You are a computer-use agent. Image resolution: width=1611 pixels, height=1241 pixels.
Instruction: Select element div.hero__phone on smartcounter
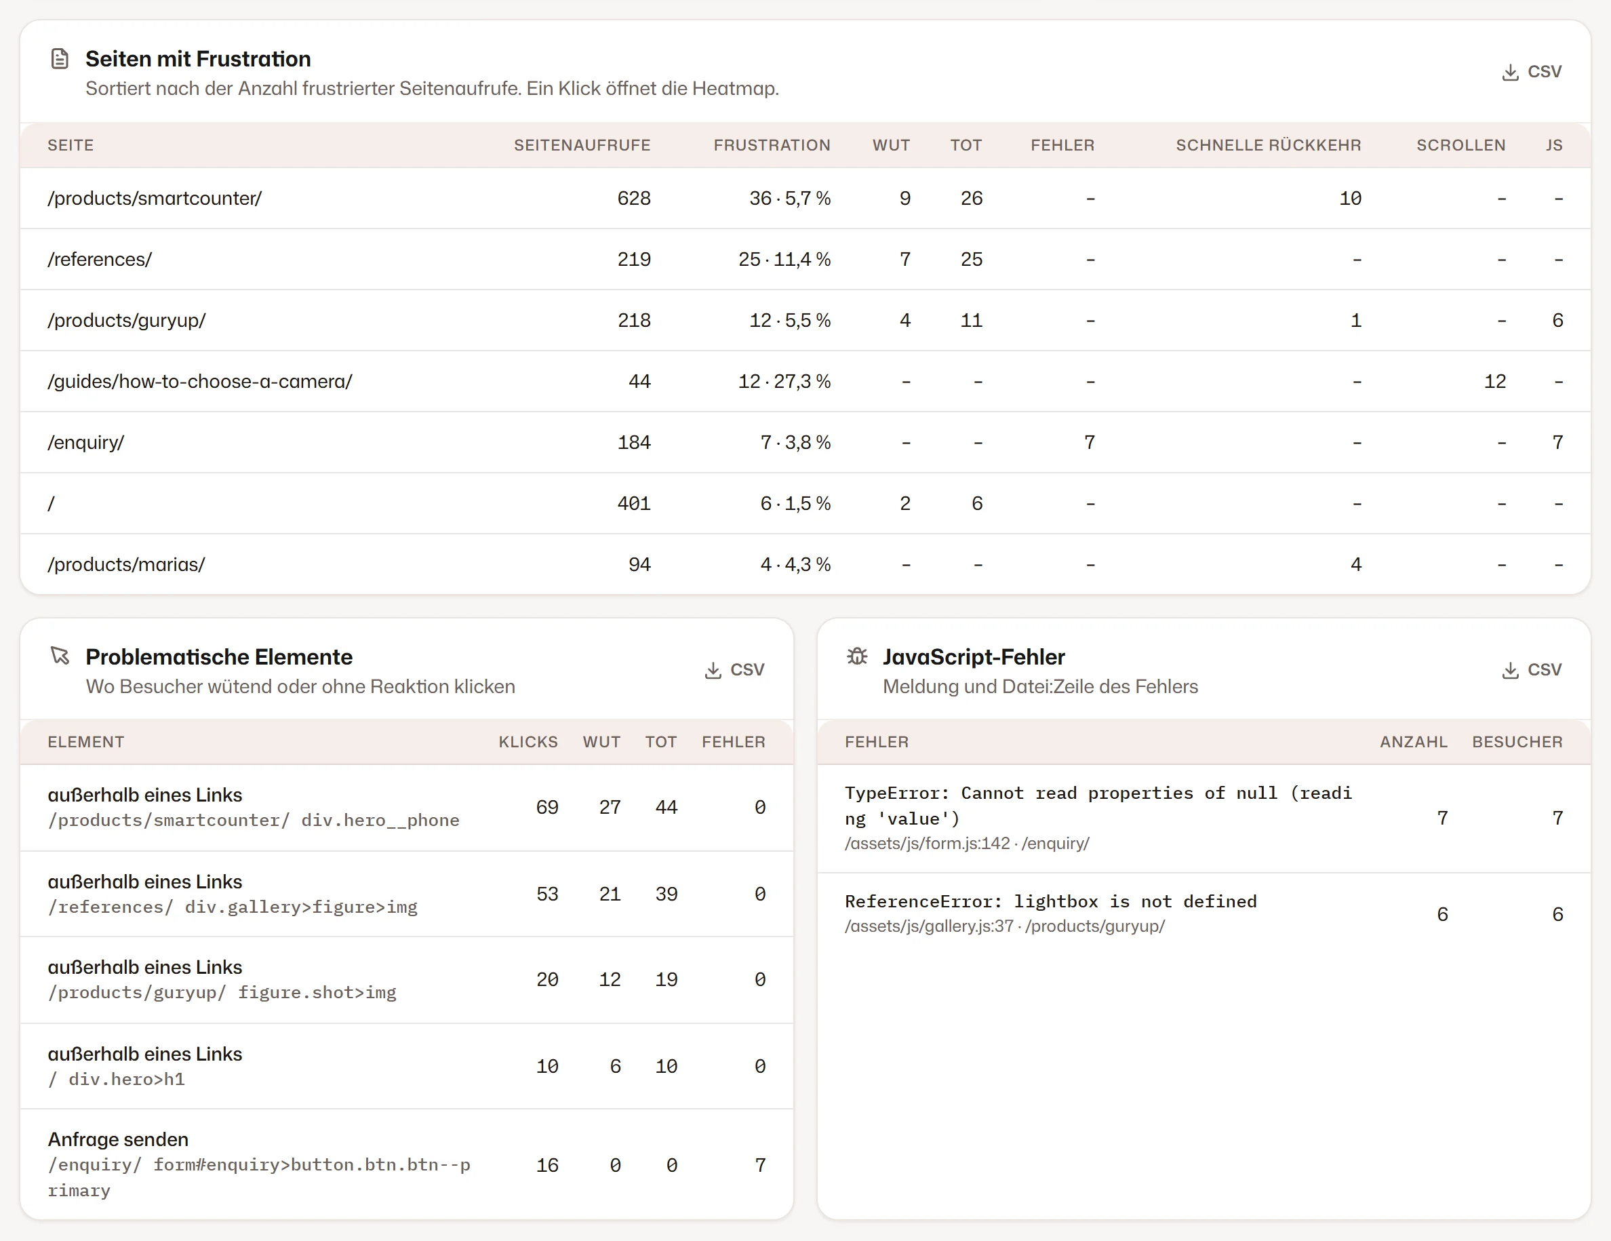(x=407, y=808)
